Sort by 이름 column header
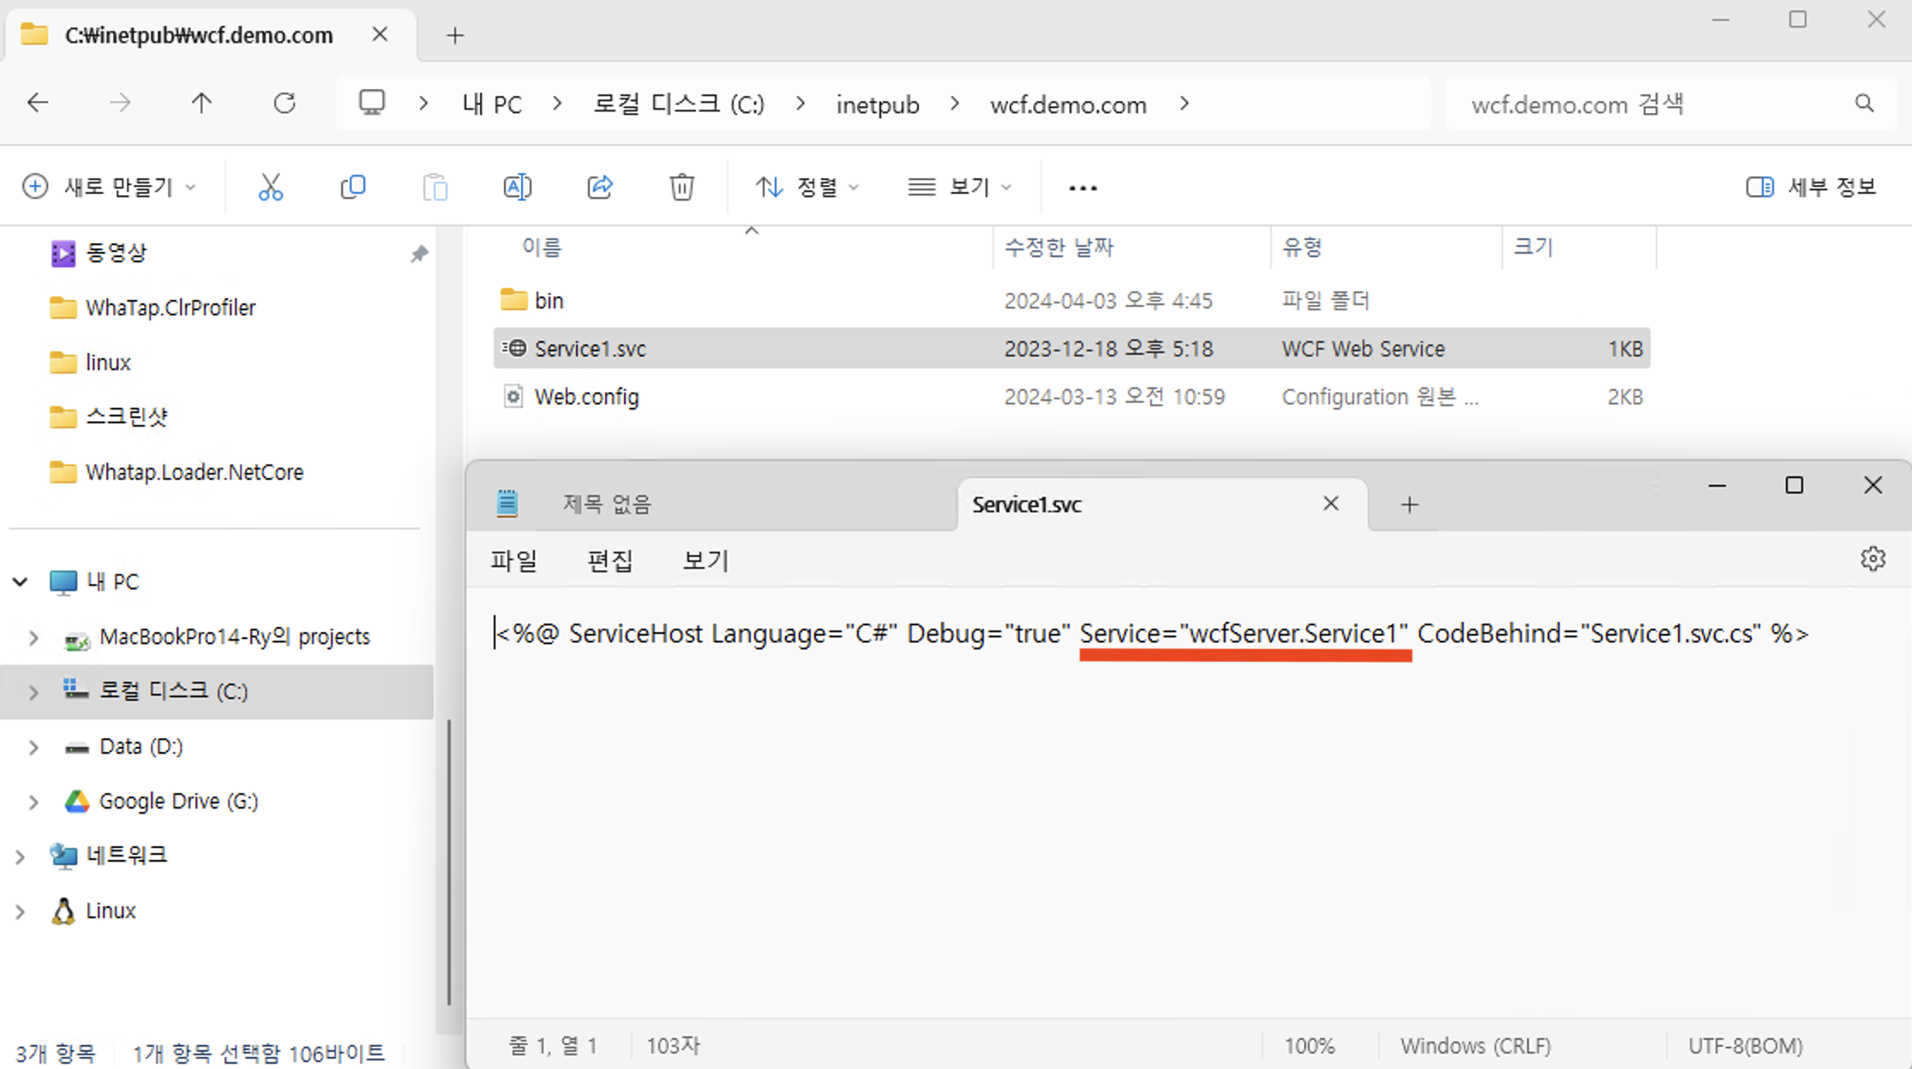Image resolution: width=1912 pixels, height=1069 pixels. (x=542, y=248)
